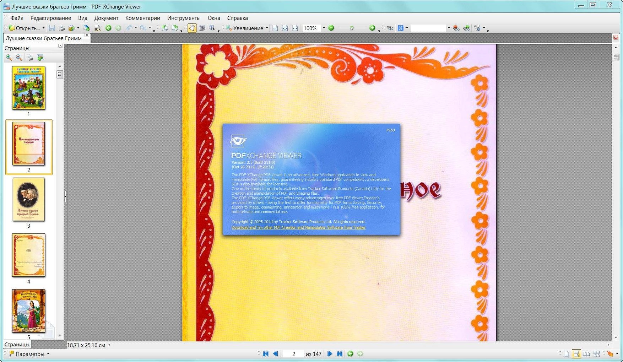Activate the Select Text tool
The image size is (623, 362).
212,28
